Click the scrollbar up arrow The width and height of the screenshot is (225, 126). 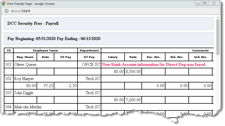click(x=218, y=17)
